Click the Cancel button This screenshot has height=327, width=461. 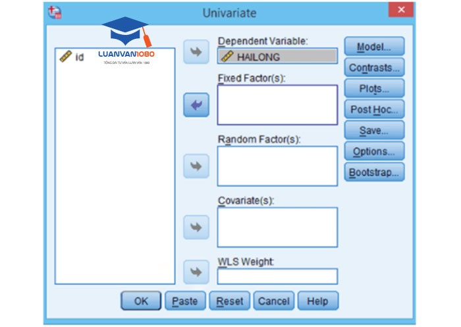click(x=274, y=301)
